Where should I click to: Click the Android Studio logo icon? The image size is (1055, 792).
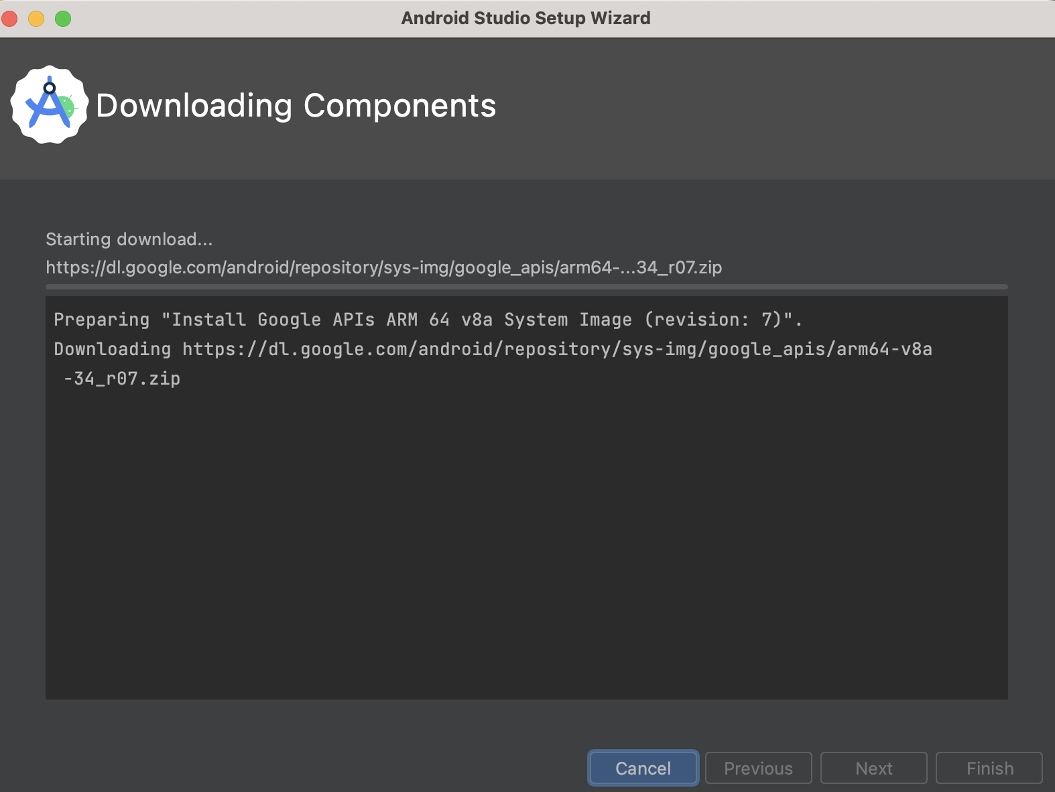[x=50, y=105]
